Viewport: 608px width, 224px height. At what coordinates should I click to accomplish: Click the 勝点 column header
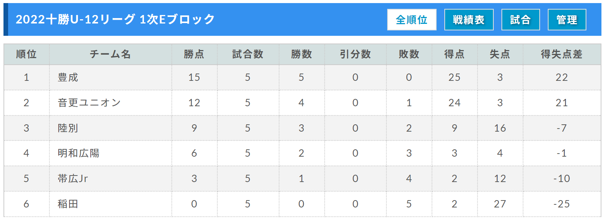tap(194, 54)
